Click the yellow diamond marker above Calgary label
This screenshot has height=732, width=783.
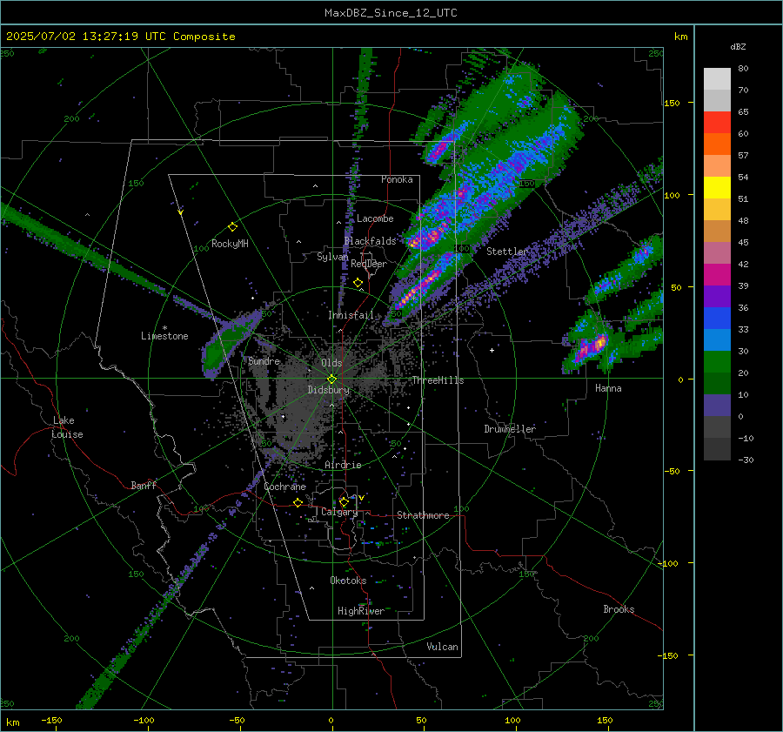point(344,501)
